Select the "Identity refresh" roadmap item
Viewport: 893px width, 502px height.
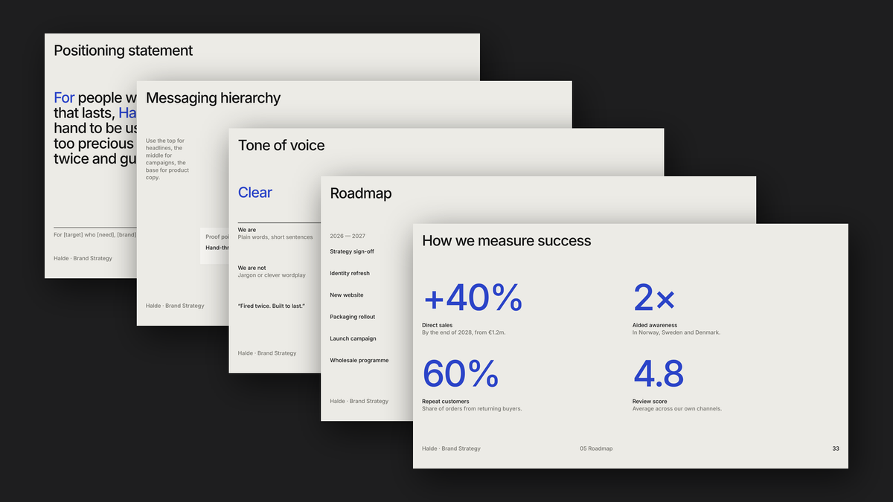coord(350,274)
